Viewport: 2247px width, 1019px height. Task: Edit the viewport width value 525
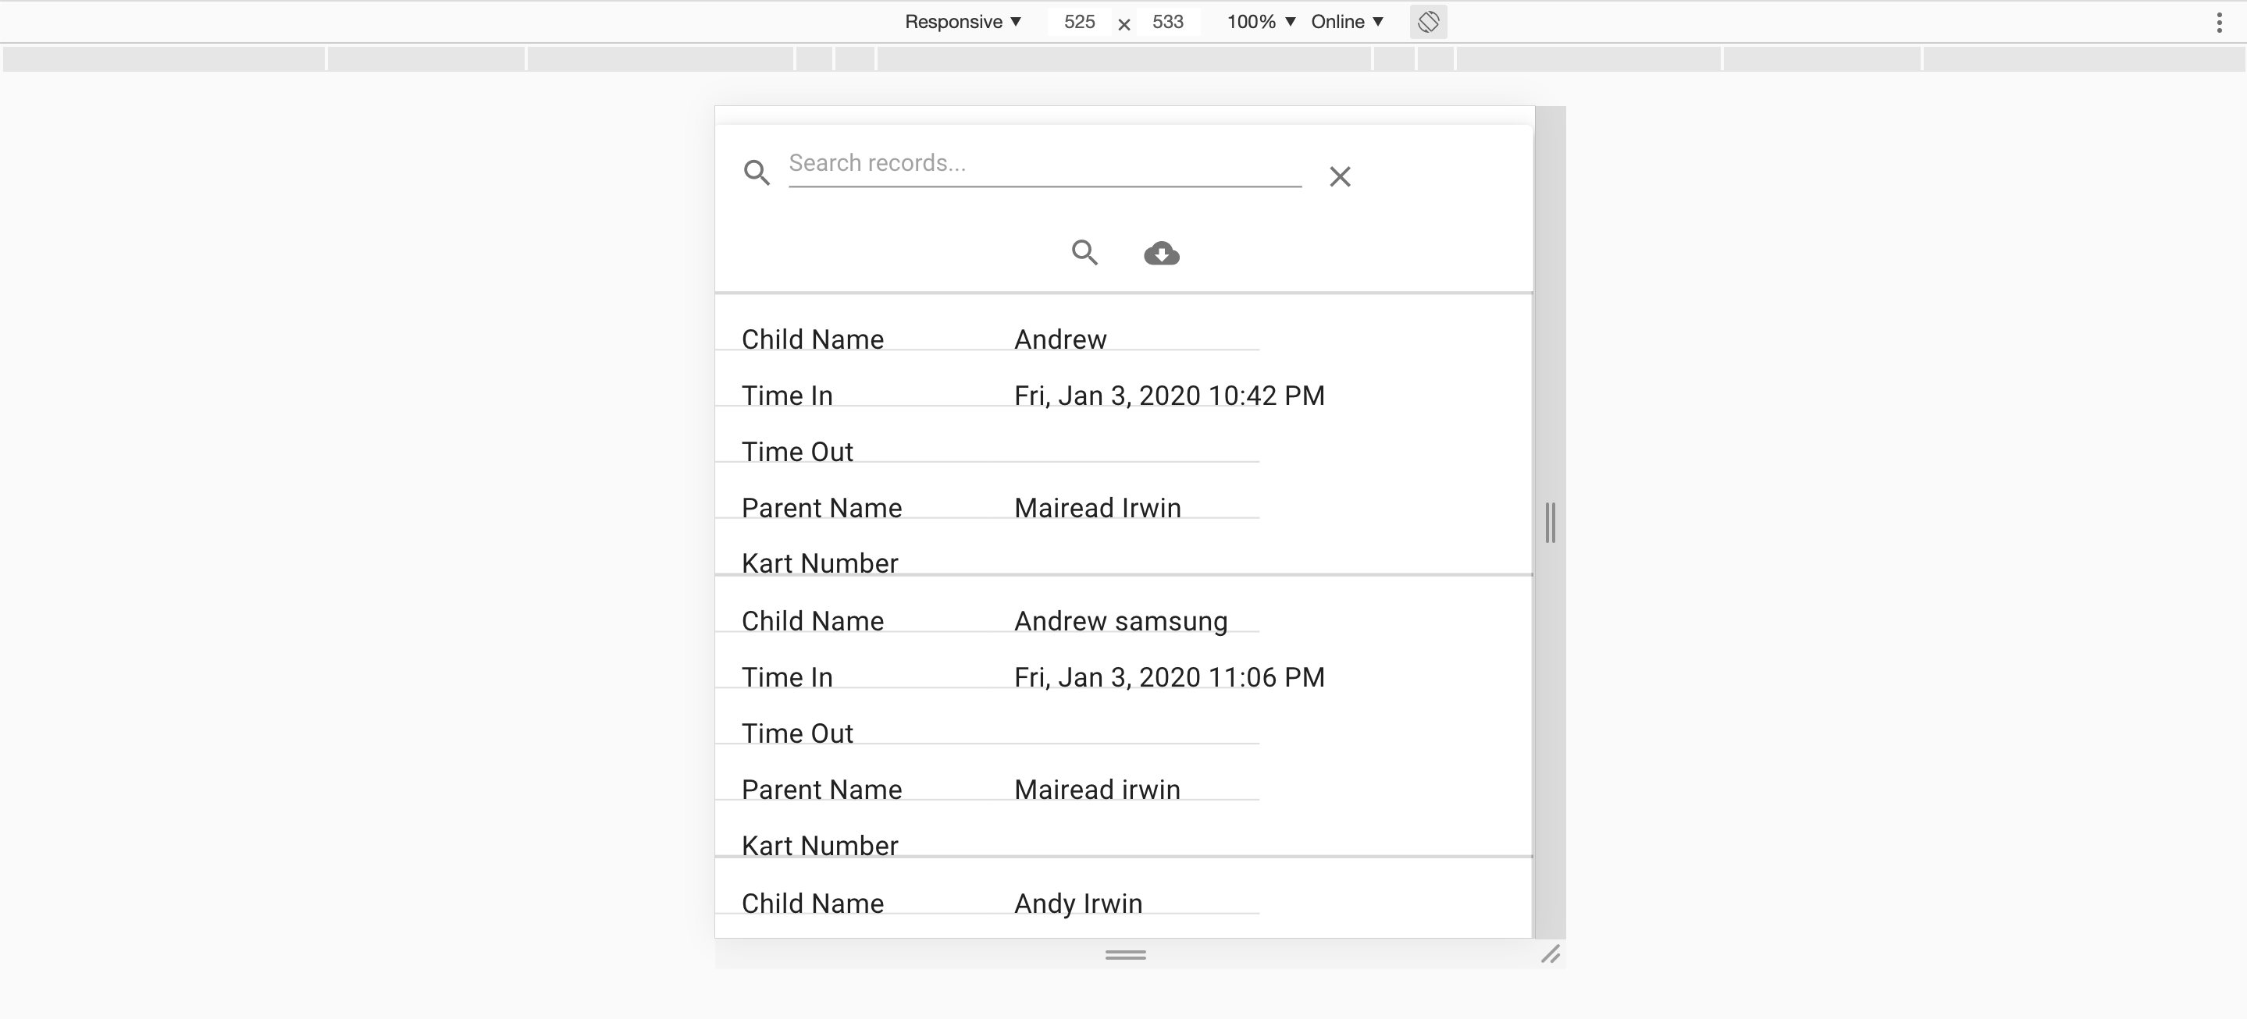[1079, 22]
